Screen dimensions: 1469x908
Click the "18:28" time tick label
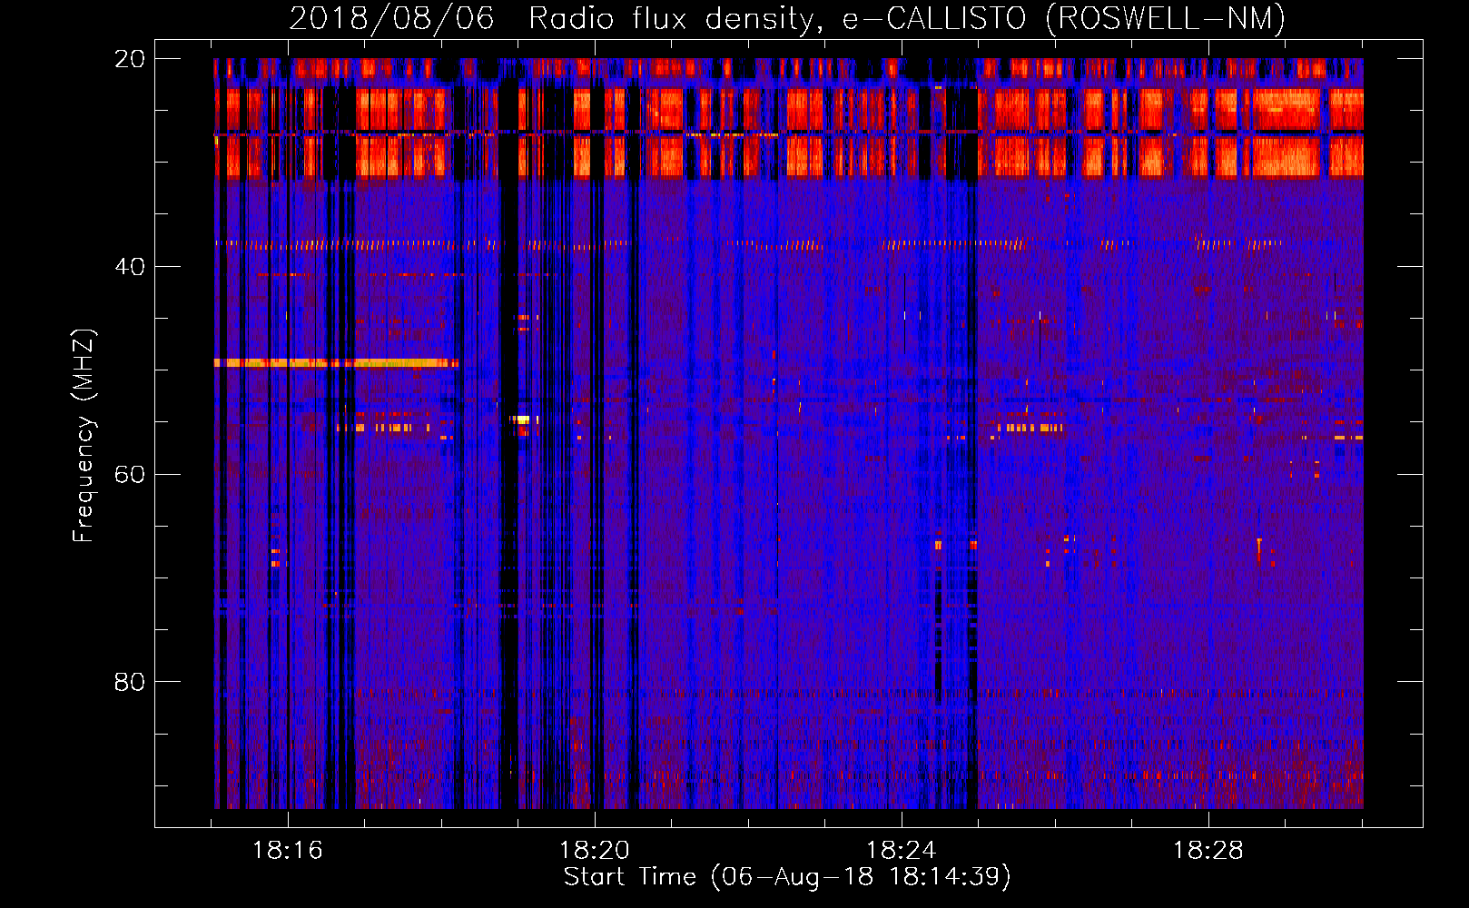pyautogui.click(x=1208, y=851)
